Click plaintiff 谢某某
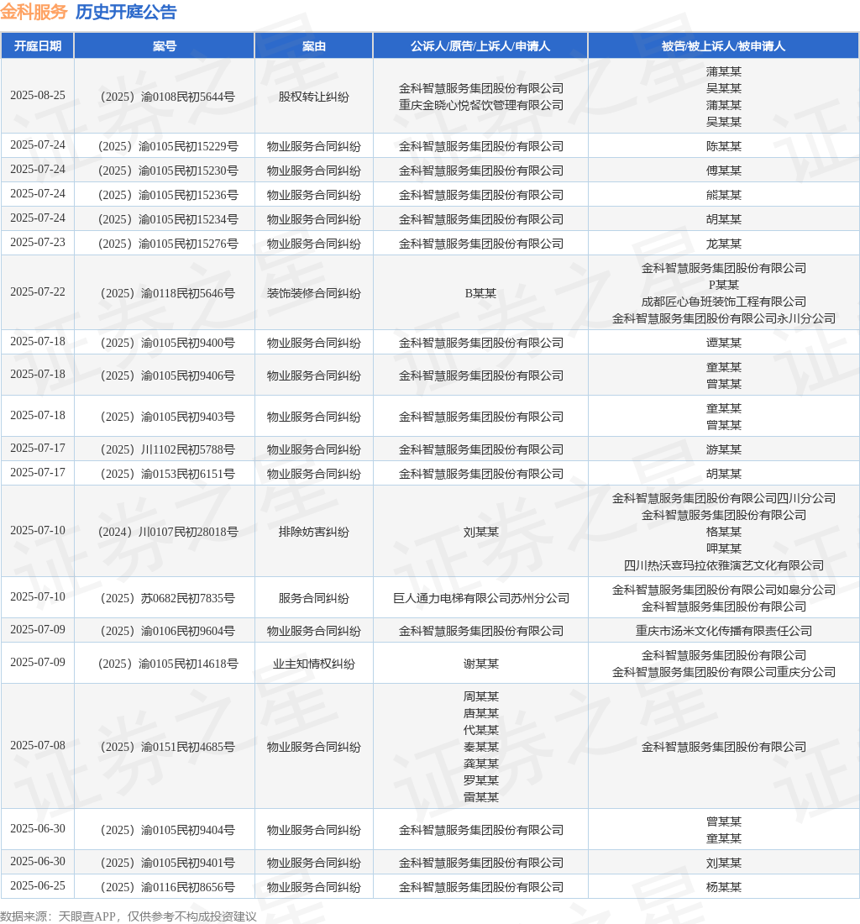The height and width of the screenshot is (924, 860). tap(480, 664)
